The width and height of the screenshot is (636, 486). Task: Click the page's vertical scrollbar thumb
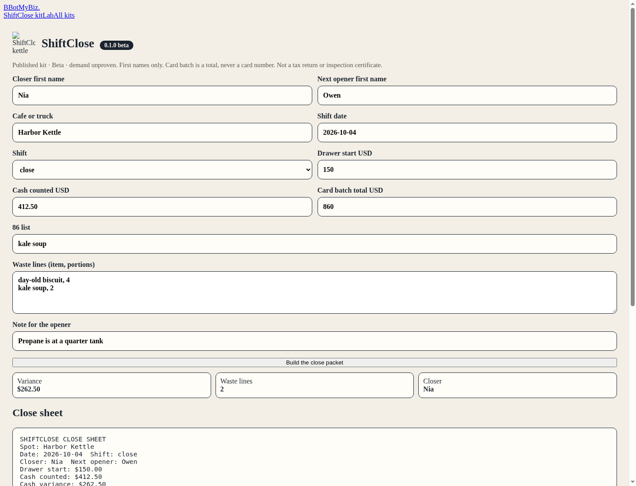632,157
